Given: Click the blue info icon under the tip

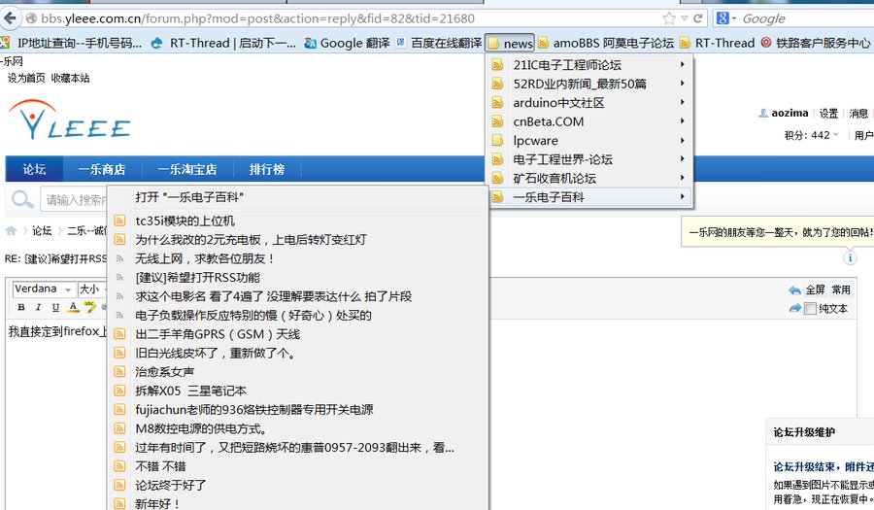Looking at the screenshot, I should point(851,257).
